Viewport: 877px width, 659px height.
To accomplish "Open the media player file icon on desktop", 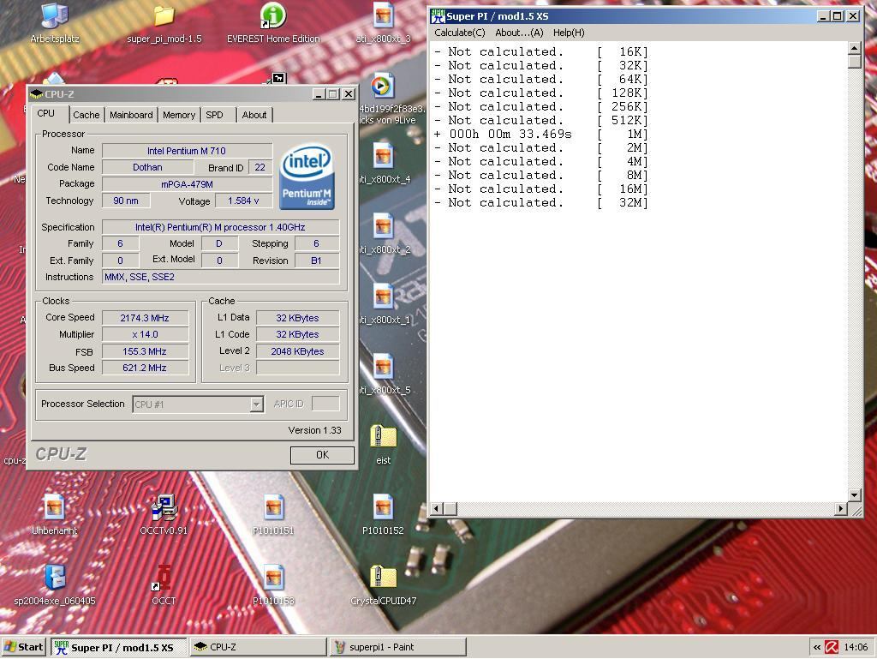I will tap(383, 87).
